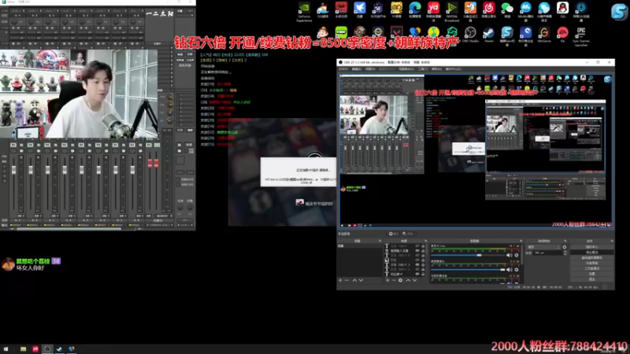This screenshot has width=630, height=354.
Task: Move selected source up in OBS
Action: (408, 280)
